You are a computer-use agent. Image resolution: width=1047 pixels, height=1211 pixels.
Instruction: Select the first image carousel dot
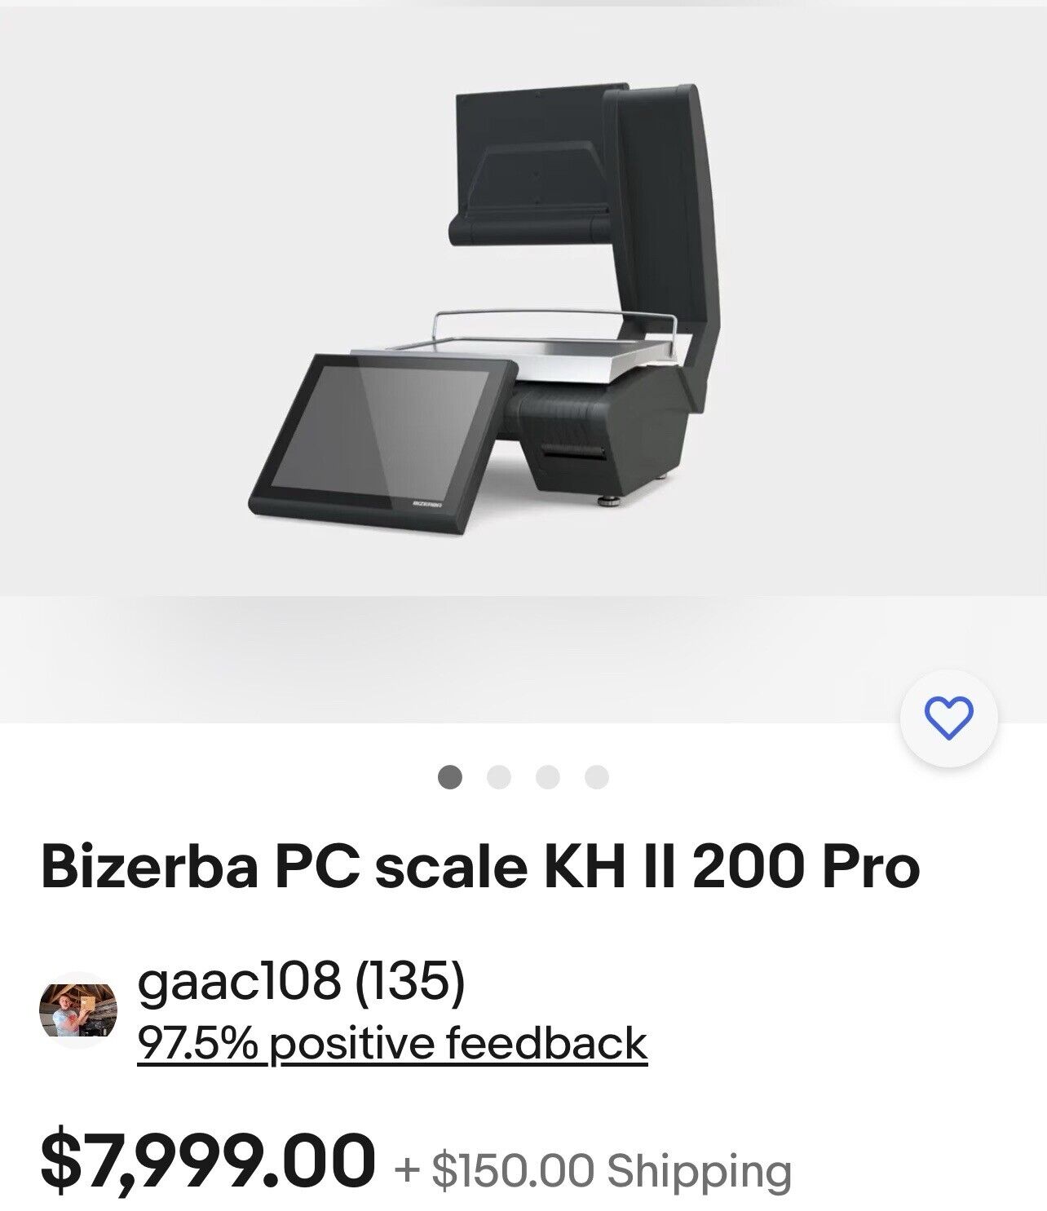pos(450,777)
